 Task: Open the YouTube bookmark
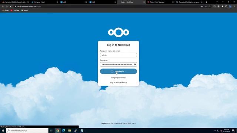click(x=15, y=10)
